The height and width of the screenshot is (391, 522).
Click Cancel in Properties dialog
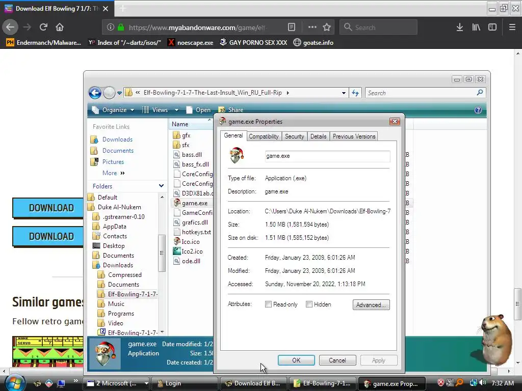point(337,360)
